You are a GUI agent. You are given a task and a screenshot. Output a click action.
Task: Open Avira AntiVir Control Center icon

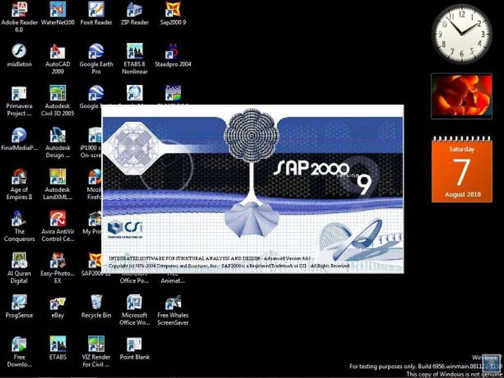[58, 226]
